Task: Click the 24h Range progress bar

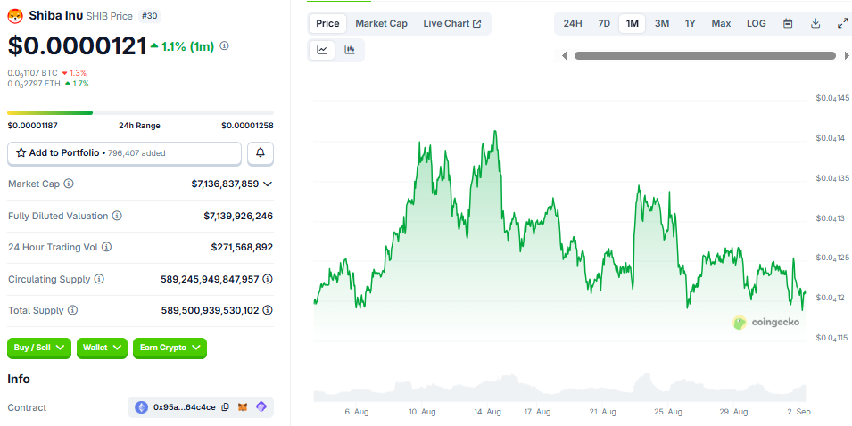Action: [x=140, y=112]
